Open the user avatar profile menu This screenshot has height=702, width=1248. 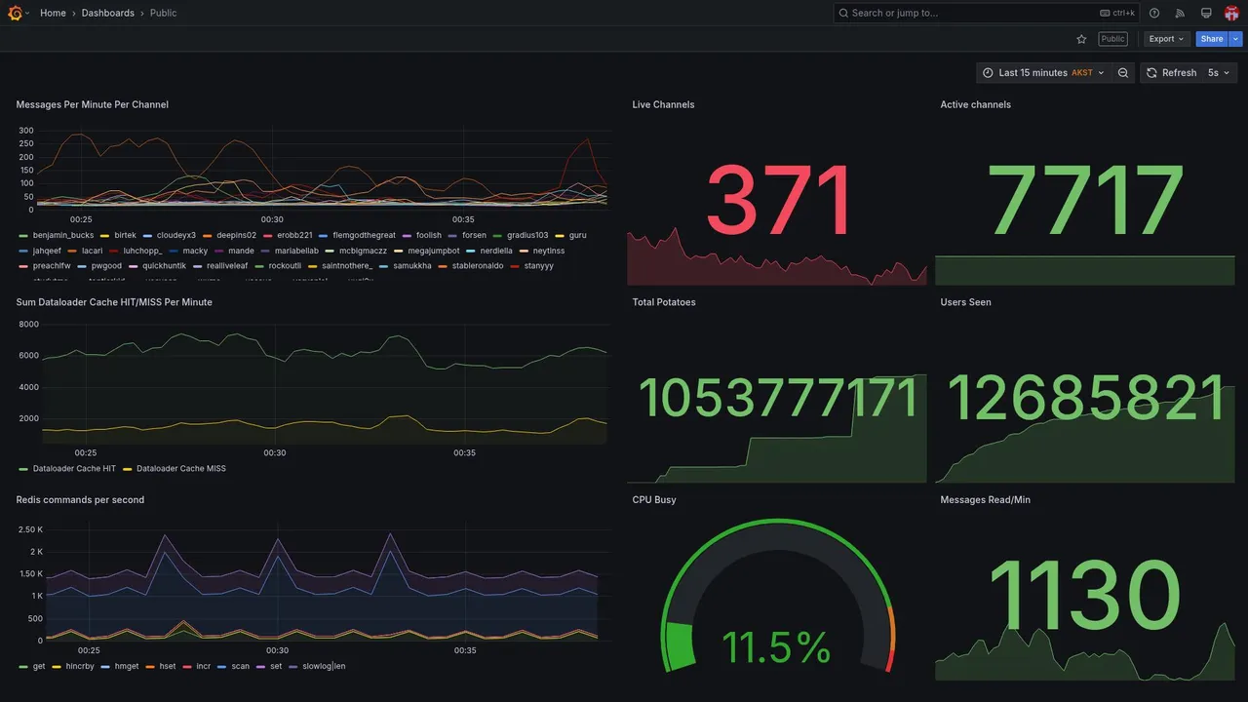point(1231,13)
